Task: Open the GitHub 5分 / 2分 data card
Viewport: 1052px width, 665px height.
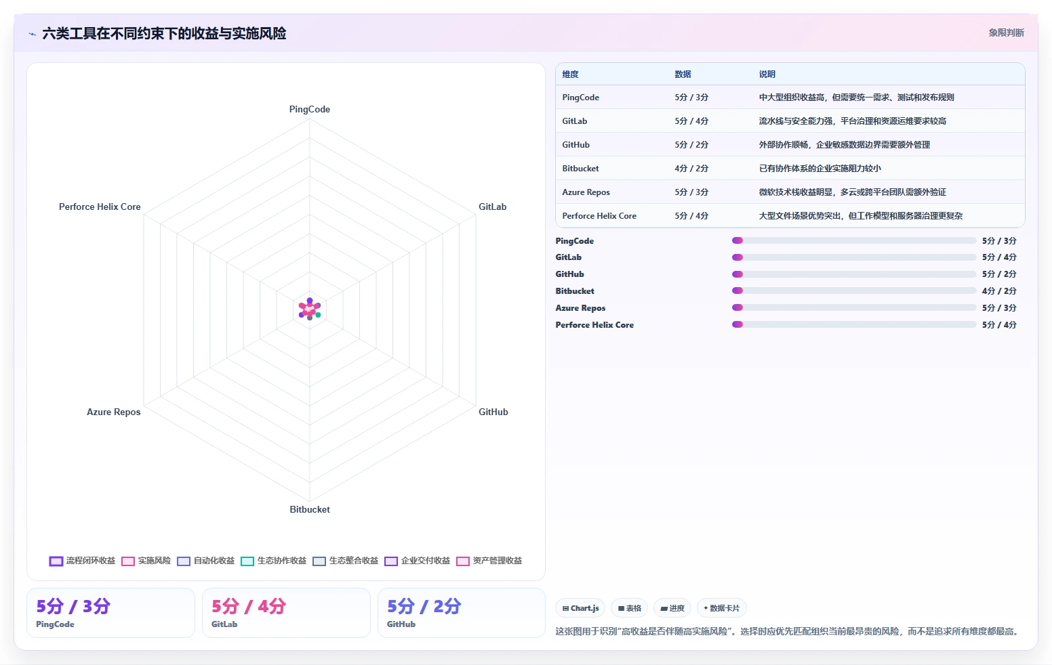Action: click(462, 613)
